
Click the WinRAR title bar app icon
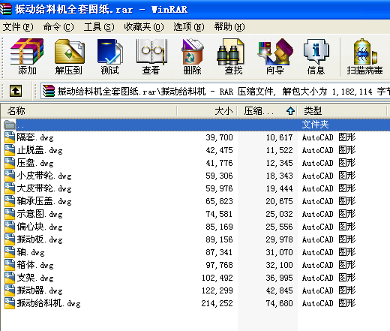pos(5,9)
